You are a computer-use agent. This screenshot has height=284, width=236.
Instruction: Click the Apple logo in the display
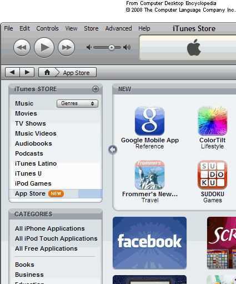194,47
